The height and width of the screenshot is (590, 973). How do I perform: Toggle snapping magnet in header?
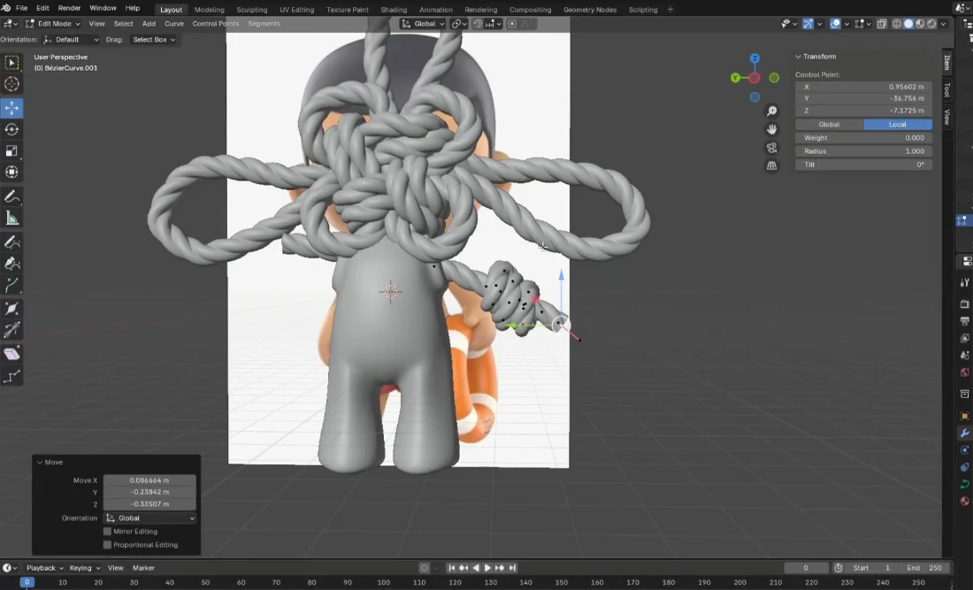tap(478, 24)
